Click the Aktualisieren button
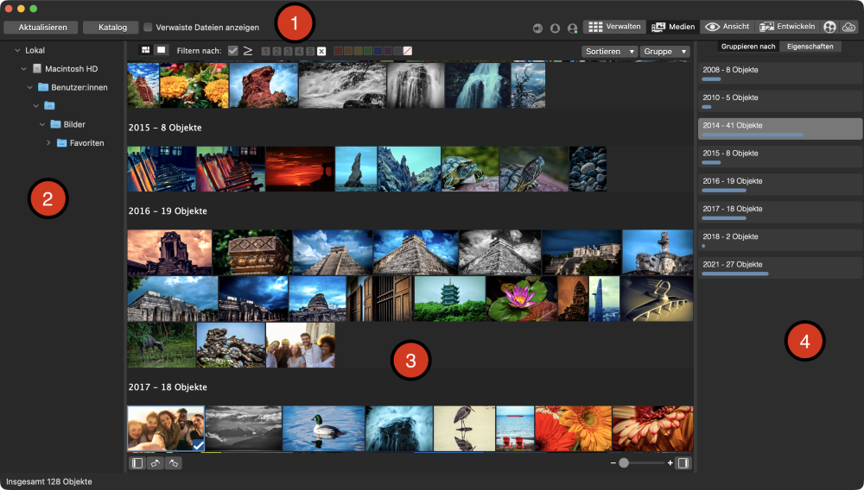 [x=42, y=28]
